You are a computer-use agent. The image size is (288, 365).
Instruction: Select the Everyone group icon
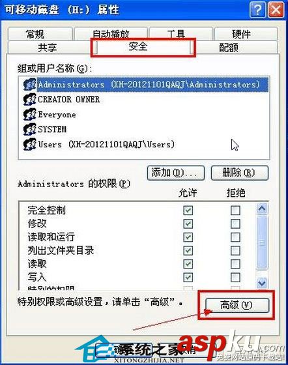[30, 114]
